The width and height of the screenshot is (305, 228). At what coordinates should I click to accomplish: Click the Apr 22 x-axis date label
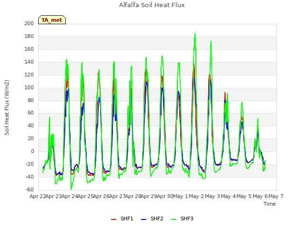coord(38,196)
